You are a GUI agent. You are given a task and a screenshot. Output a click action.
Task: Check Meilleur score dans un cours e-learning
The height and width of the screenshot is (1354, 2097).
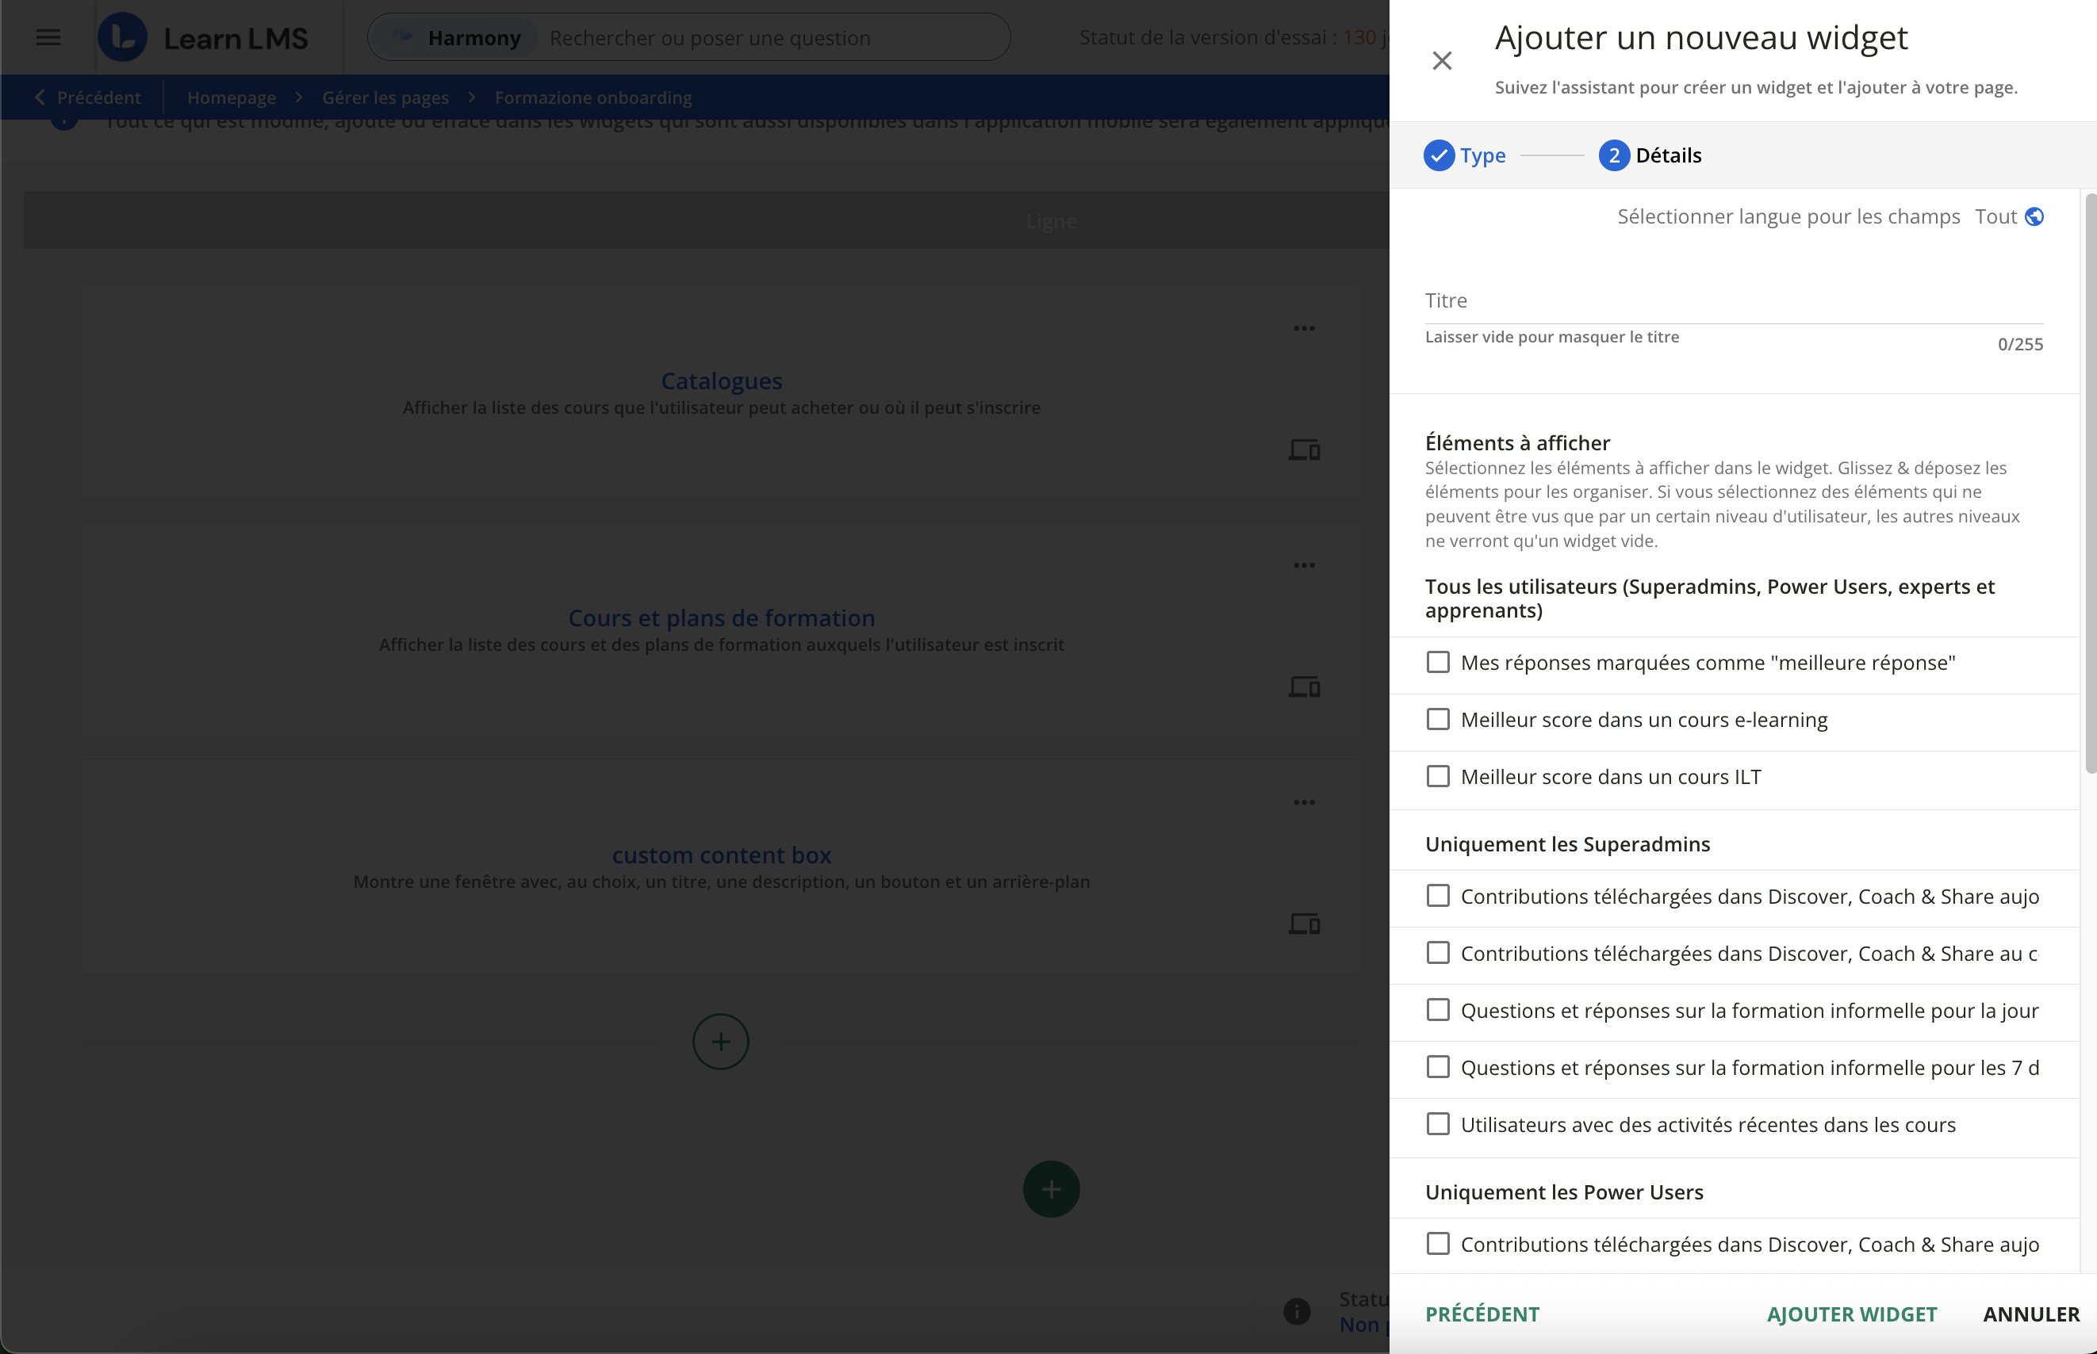(x=1438, y=719)
